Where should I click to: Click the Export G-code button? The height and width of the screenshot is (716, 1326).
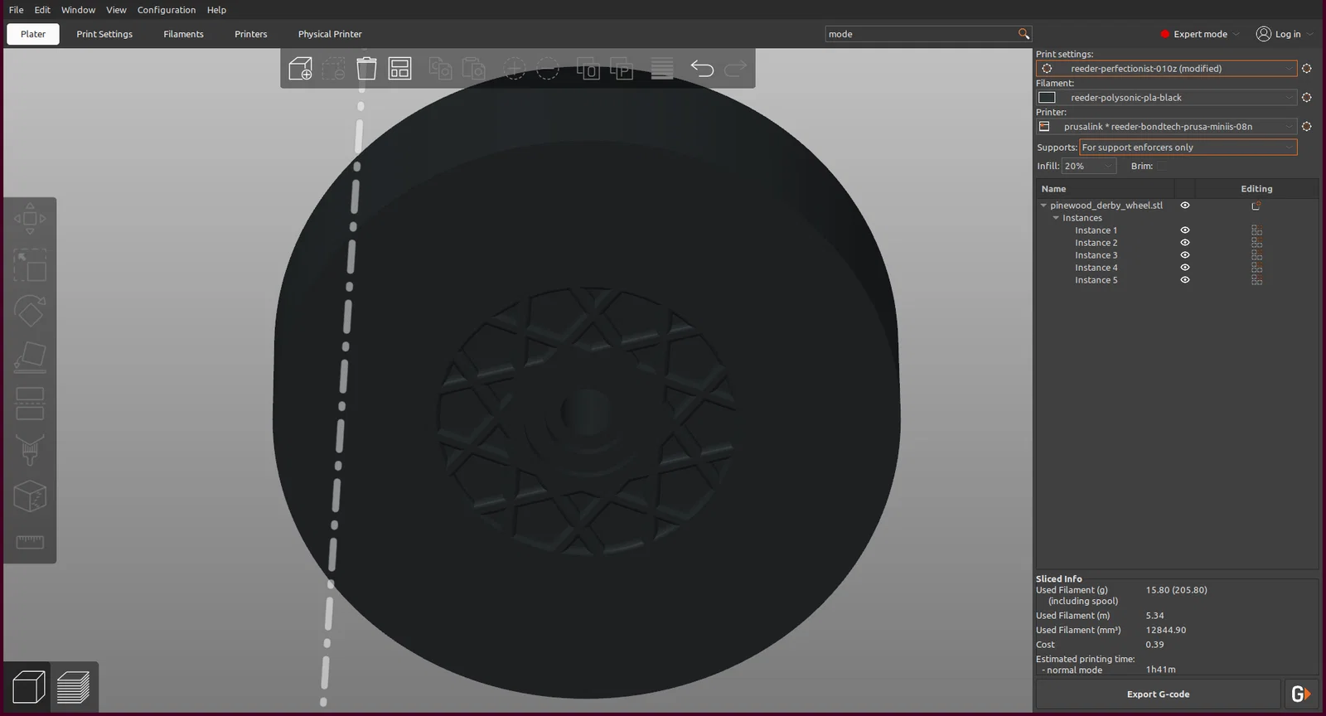click(x=1158, y=694)
